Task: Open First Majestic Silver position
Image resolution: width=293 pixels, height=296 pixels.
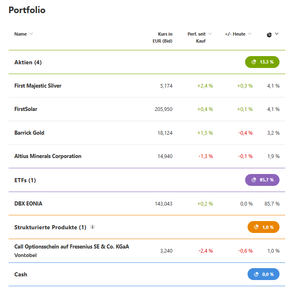Action: click(38, 86)
